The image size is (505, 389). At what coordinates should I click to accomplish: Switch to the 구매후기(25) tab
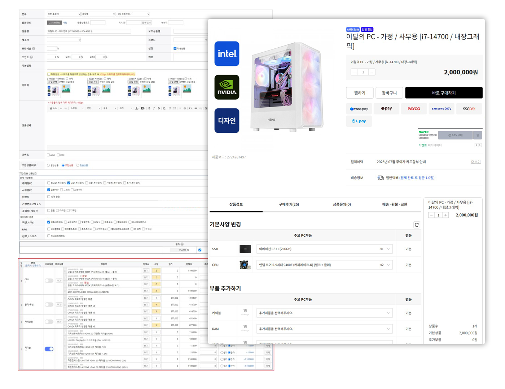[289, 204]
